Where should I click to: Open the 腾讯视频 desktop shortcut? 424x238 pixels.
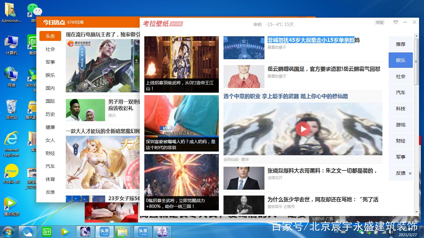pos(11,206)
